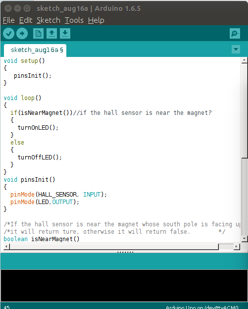Viewport: 248px width, 309px height.
Task: Open the Sketch menu
Action: (49, 20)
